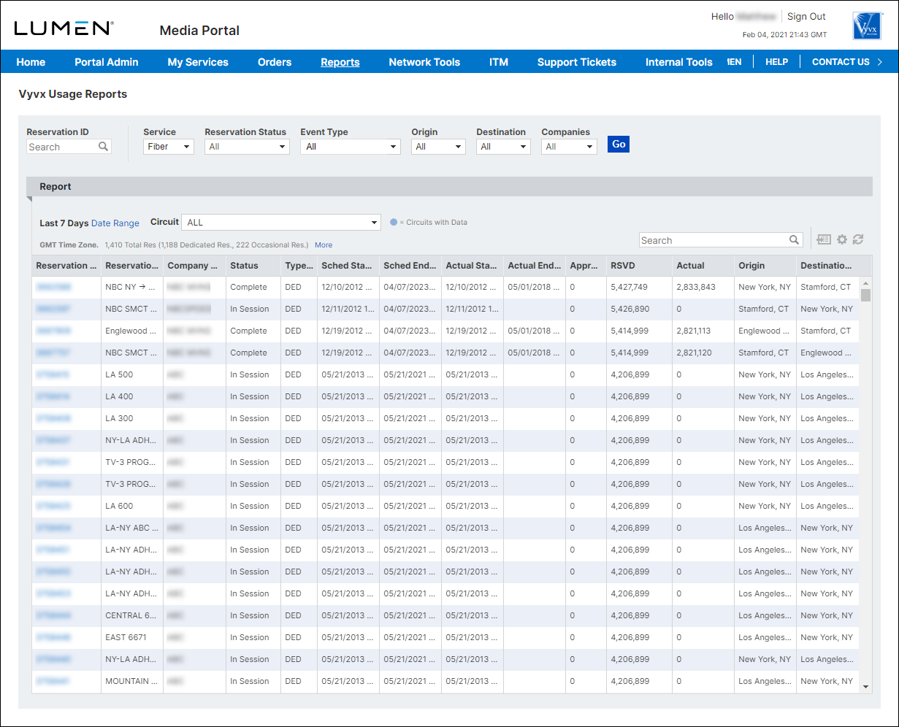
Task: Sort by the Actual column header
Action: pyautogui.click(x=703, y=266)
